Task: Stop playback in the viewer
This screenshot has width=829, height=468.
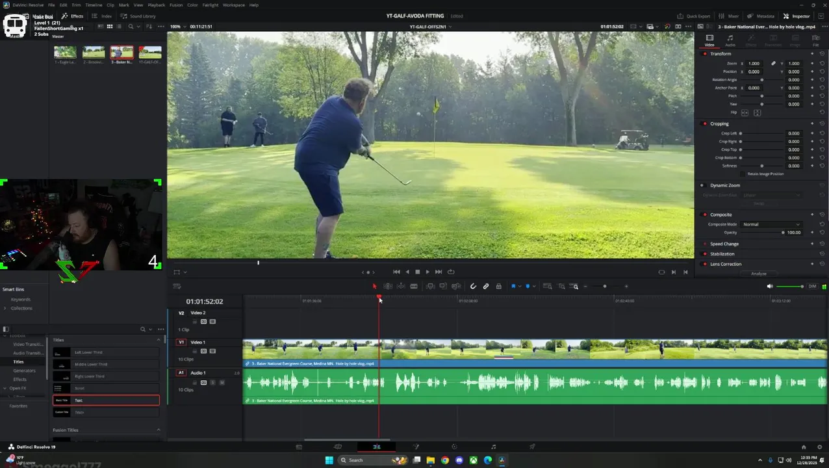Action: 417,272
